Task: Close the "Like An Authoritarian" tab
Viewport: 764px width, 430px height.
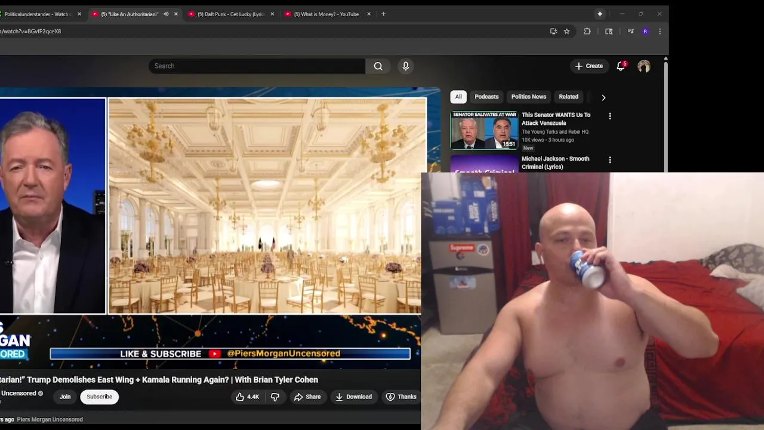Action: coord(175,14)
